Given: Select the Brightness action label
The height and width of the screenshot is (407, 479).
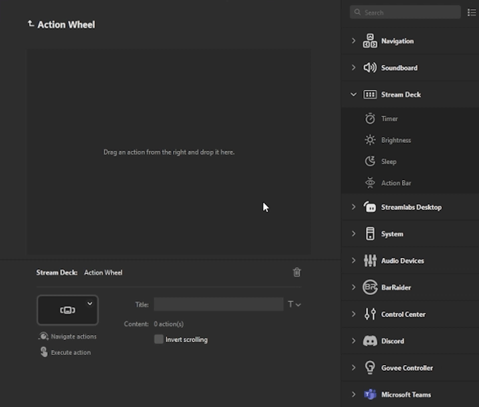Looking at the screenshot, I should [x=396, y=140].
